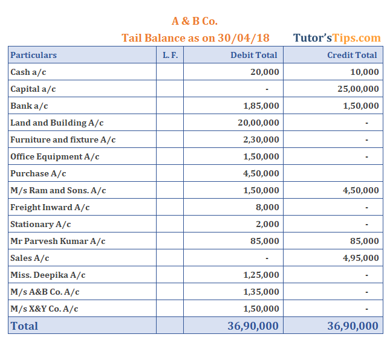Image resolution: width=390 pixels, height=340 pixels.
Task: Click the 'Sales A/c' label
Action: [x=30, y=258]
